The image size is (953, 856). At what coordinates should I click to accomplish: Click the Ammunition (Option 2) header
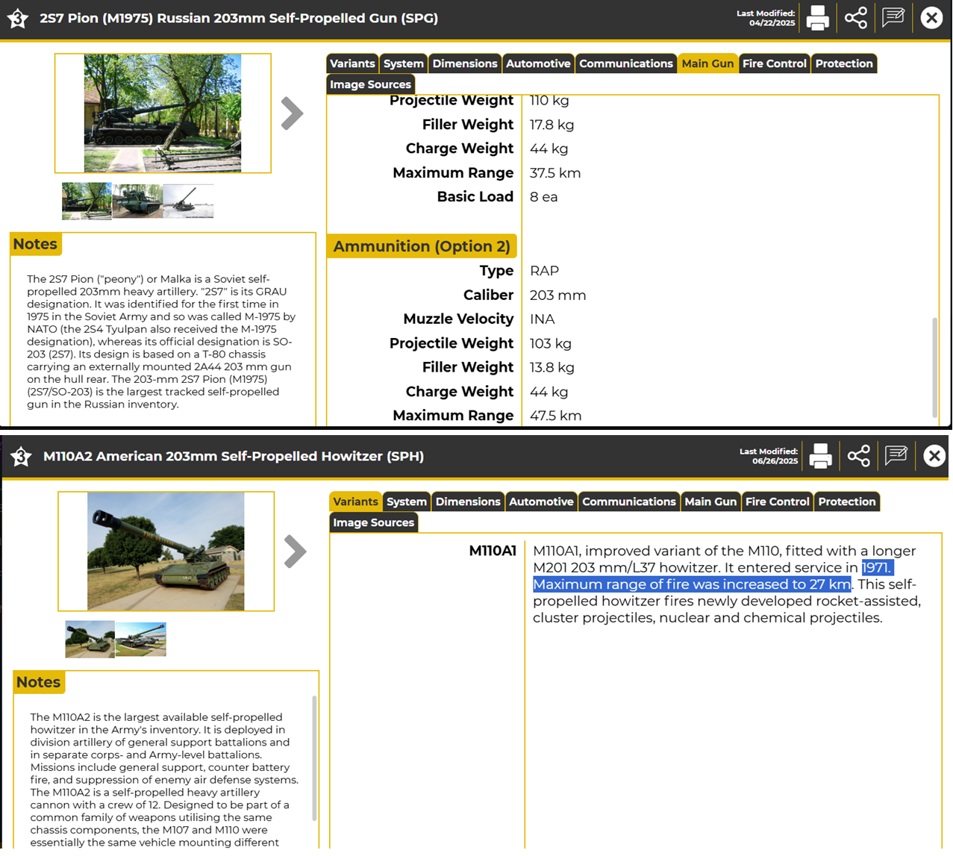(x=422, y=246)
